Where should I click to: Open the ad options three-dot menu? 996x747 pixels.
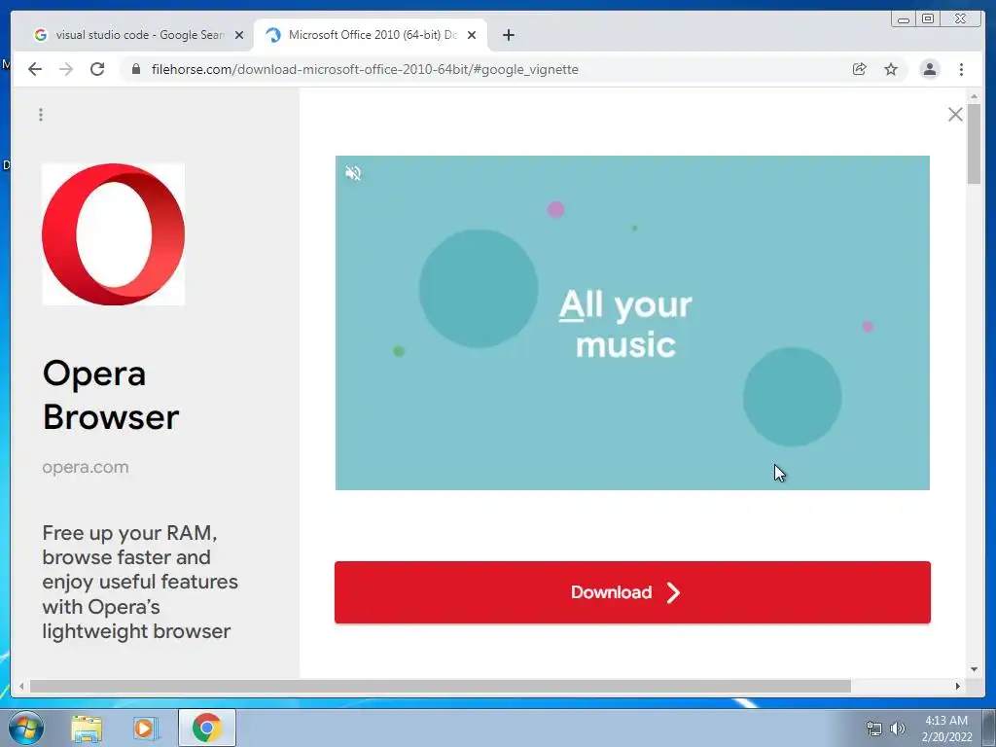click(41, 115)
